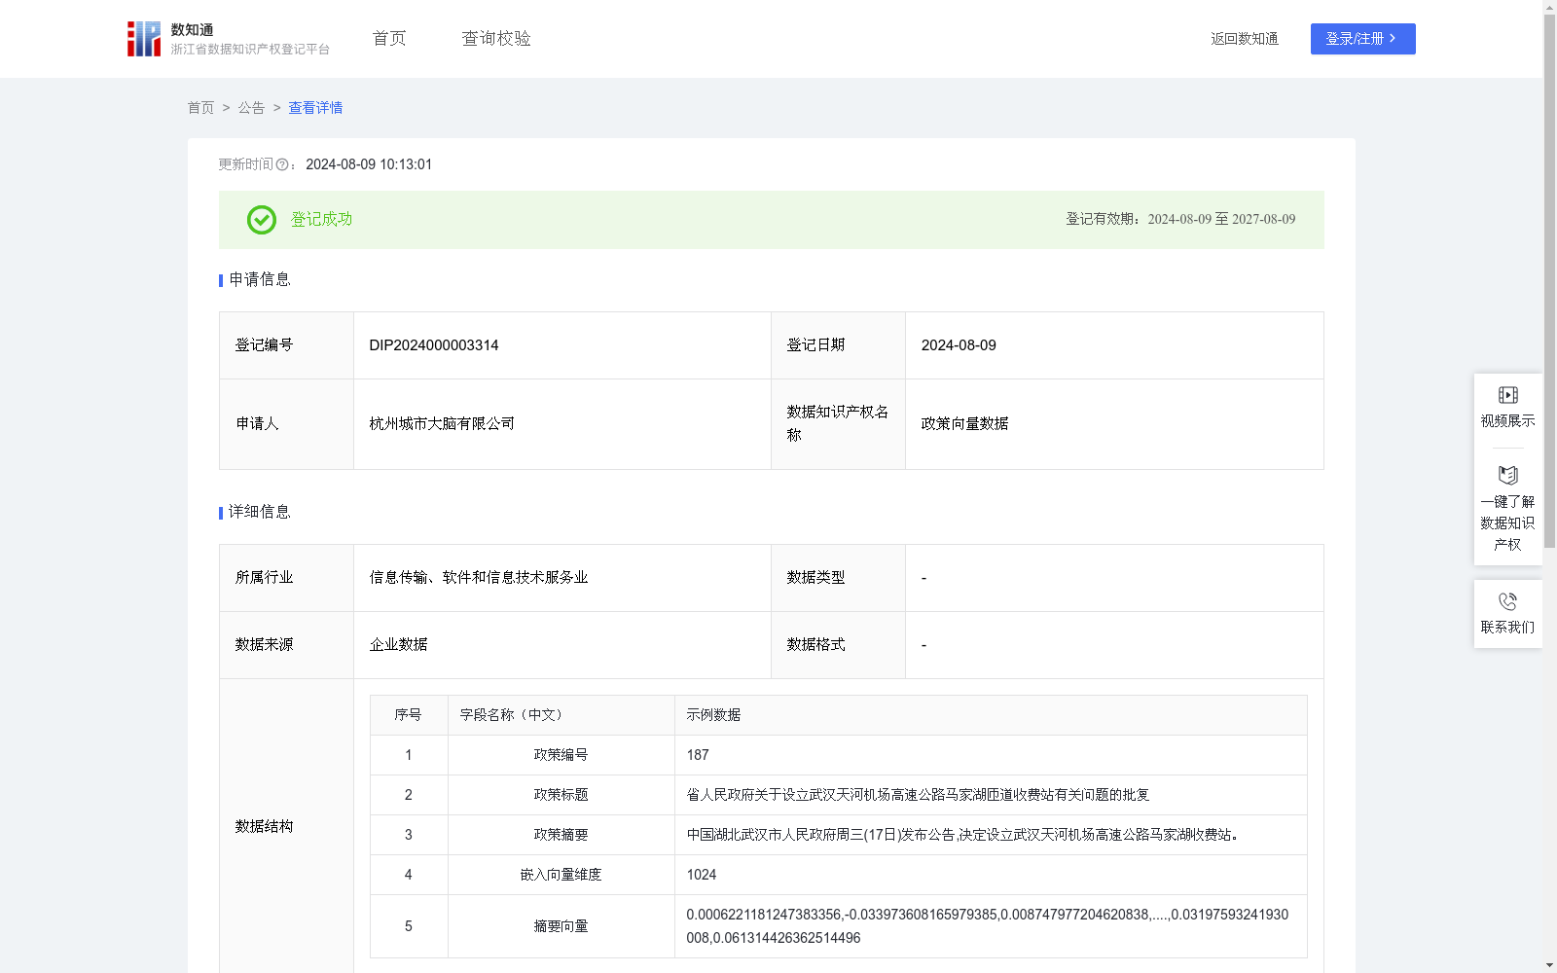Click the green 登记成功 checkmark icon

click(262, 220)
